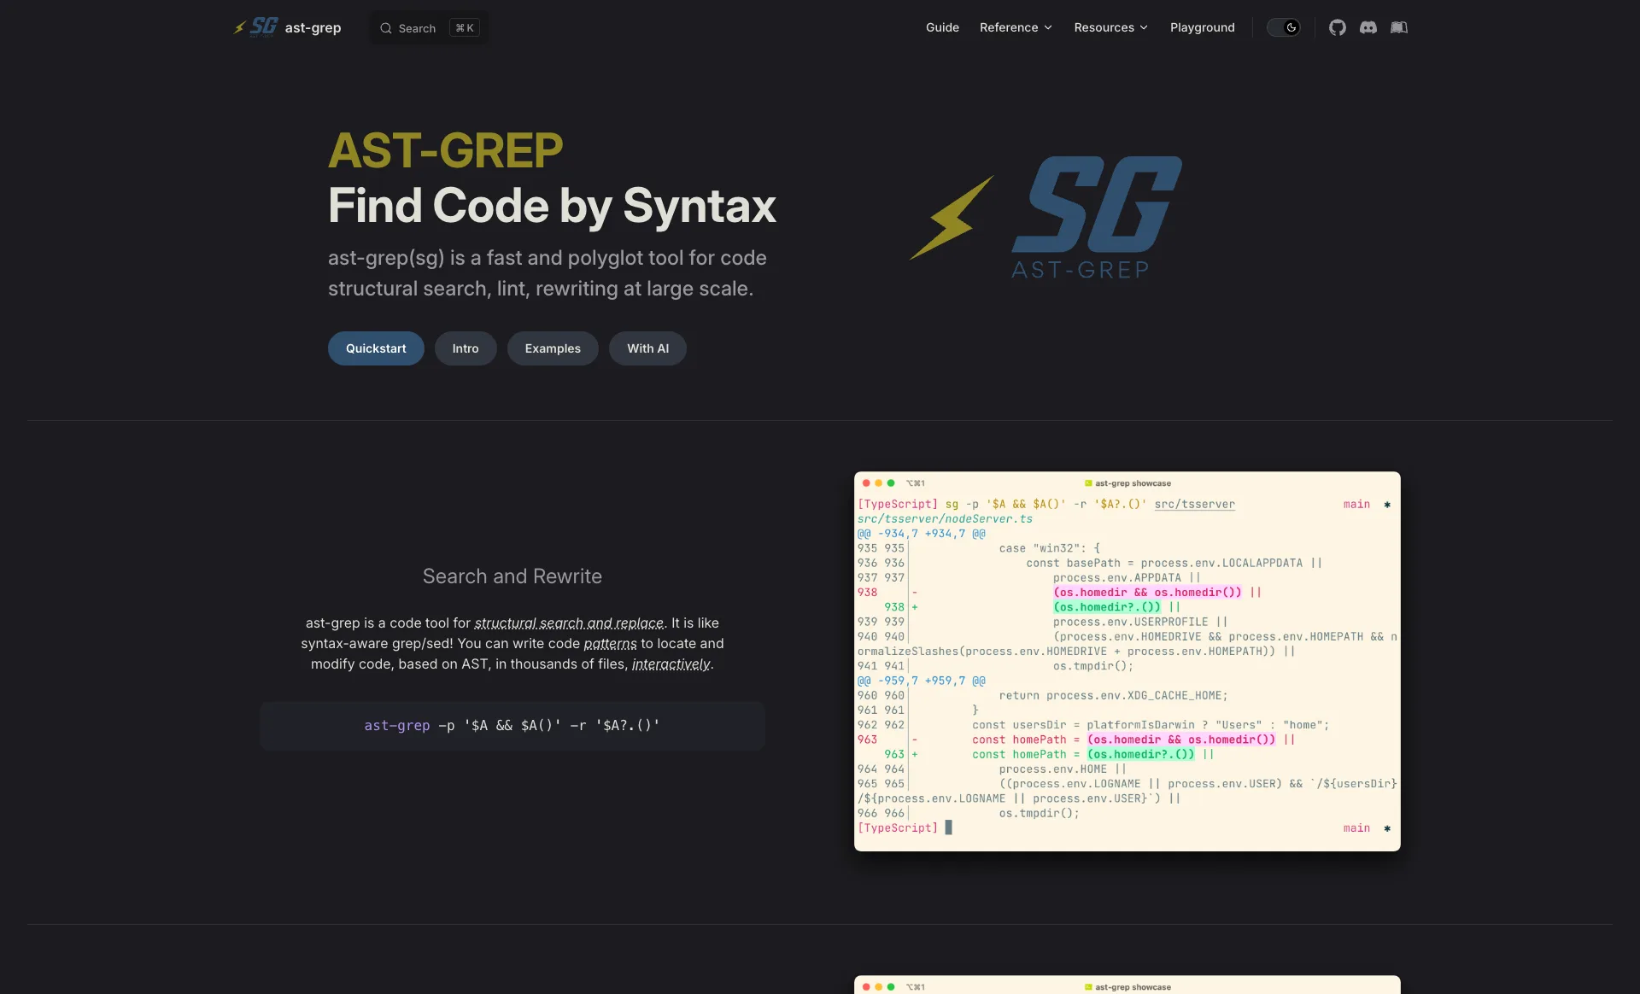Click the 'Find Code by Syntax' headline

pos(552,206)
